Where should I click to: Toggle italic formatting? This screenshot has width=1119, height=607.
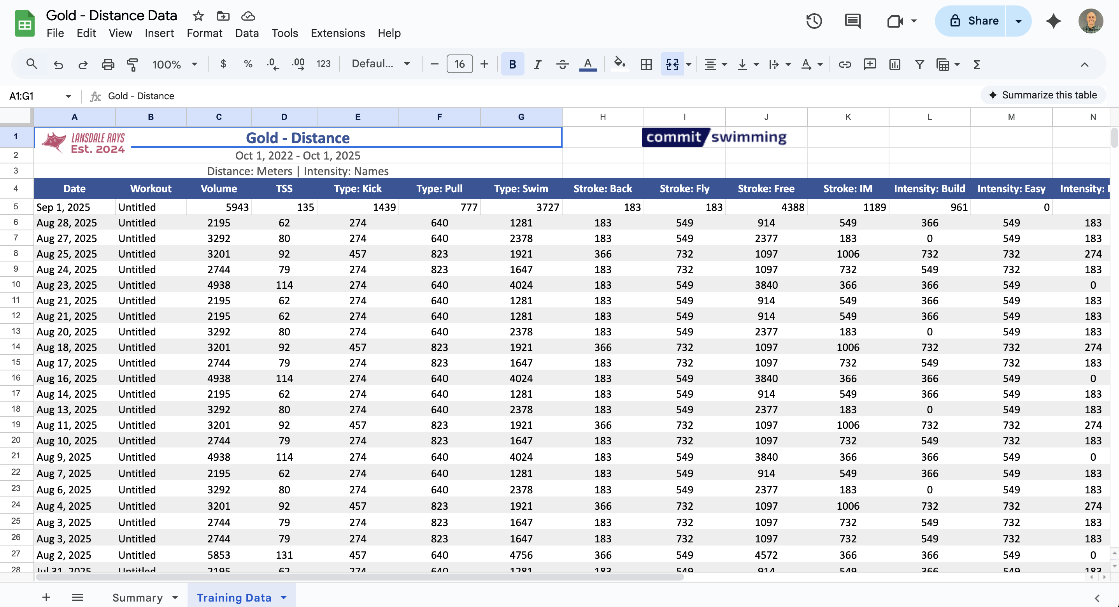(x=537, y=64)
